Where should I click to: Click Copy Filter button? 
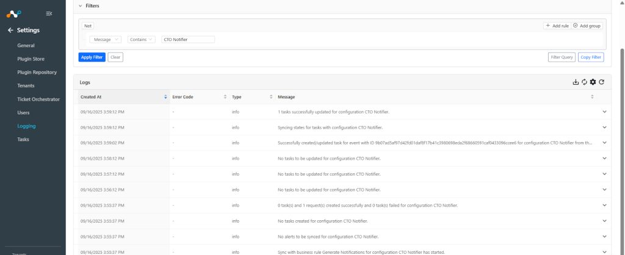click(x=591, y=57)
